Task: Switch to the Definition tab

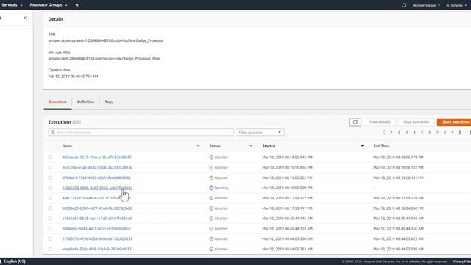Action: pos(85,102)
